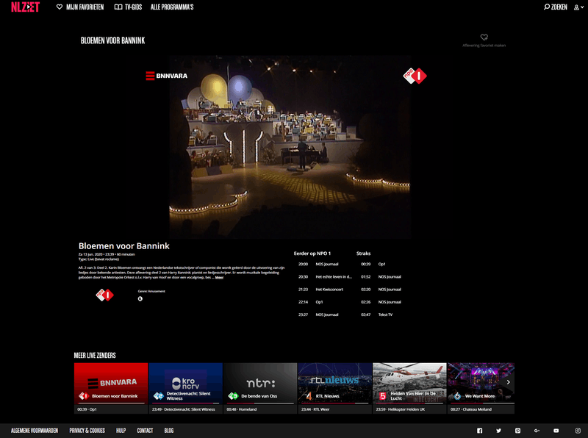The image size is (588, 438).
Task: Open Google Plus icon
Action: [537, 431]
